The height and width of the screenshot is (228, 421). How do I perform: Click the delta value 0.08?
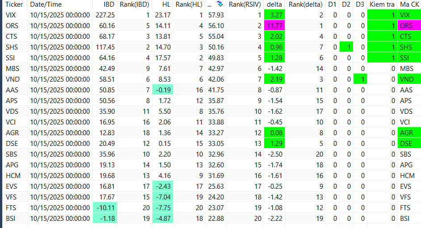click(x=274, y=133)
